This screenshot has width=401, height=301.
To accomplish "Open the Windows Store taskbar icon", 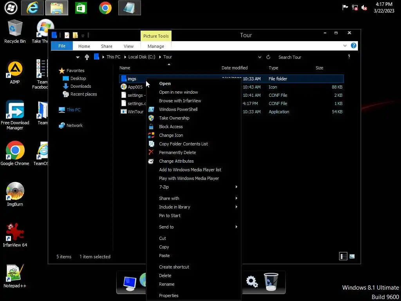I will (81, 8).
